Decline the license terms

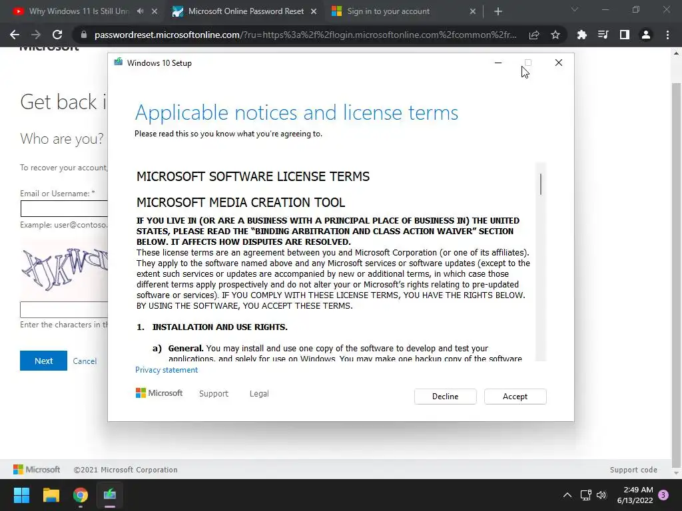pos(445,397)
